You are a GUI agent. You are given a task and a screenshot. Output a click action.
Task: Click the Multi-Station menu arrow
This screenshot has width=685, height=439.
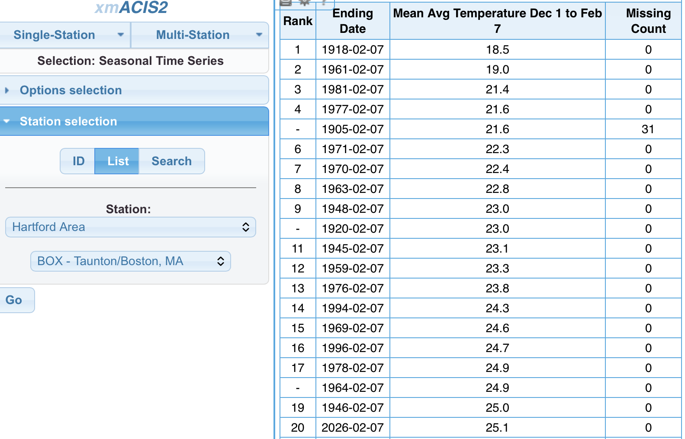click(x=259, y=35)
